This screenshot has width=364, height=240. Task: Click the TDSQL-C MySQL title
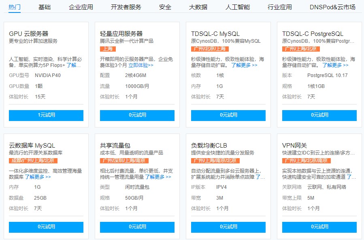pos(215,34)
